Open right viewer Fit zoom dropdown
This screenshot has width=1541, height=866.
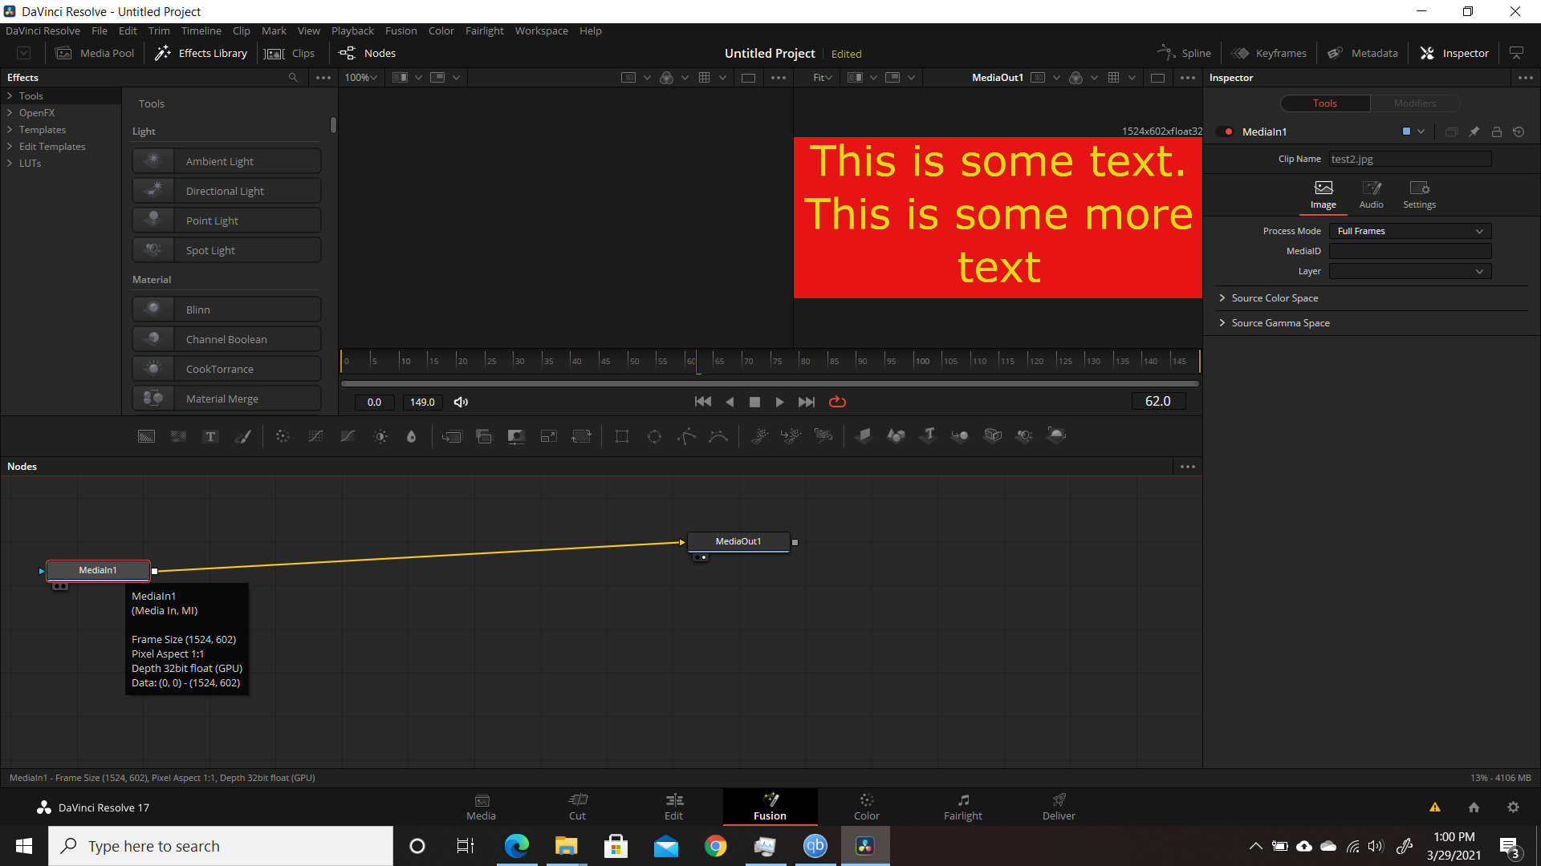tap(823, 78)
